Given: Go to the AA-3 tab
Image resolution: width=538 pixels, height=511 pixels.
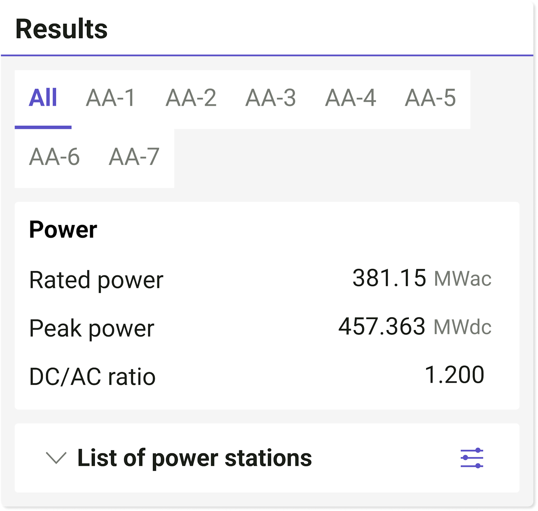Looking at the screenshot, I should click(270, 99).
